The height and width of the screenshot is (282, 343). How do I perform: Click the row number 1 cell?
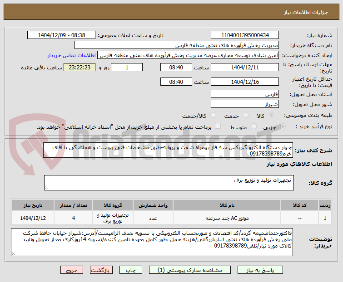click(x=325, y=218)
